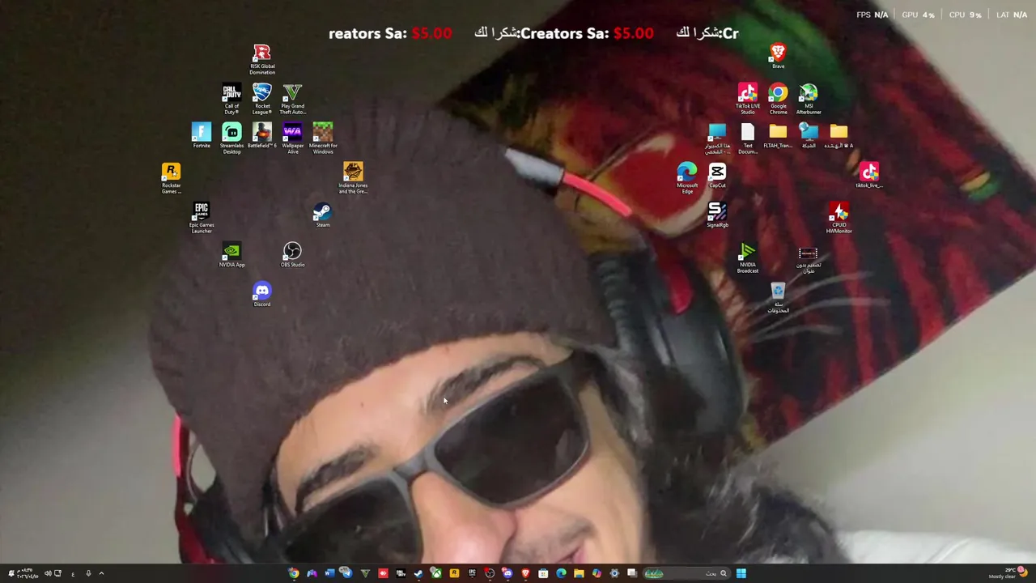Click the Play Grand Theft Auto shortcut

click(x=292, y=99)
